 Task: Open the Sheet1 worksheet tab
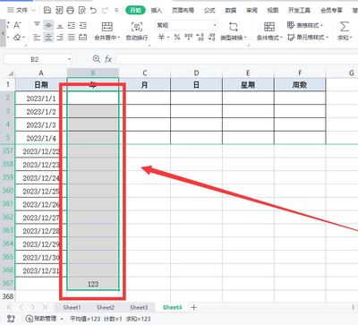point(72,307)
